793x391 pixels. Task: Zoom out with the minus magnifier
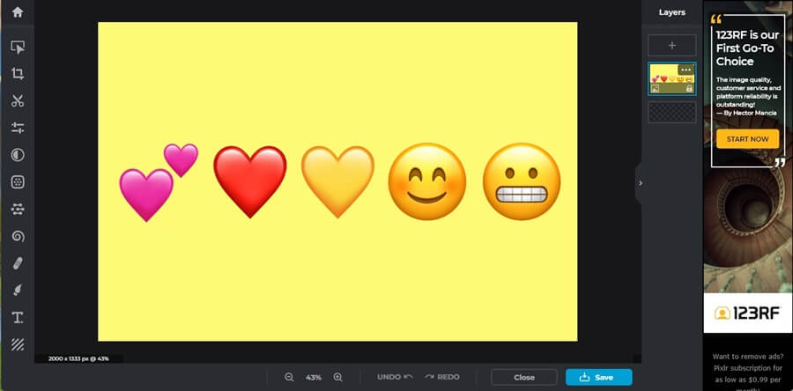pyautogui.click(x=289, y=377)
